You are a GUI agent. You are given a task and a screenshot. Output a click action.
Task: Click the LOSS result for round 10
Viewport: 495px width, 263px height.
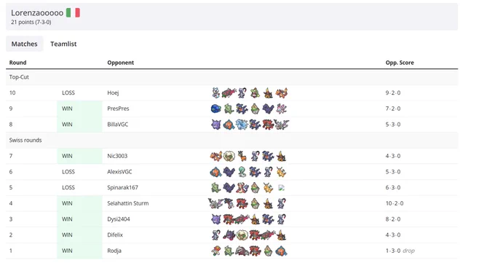click(68, 93)
